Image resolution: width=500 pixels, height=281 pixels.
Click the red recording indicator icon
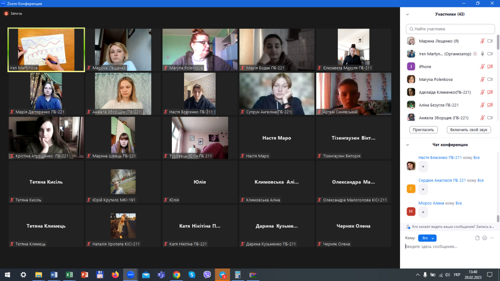(x=6, y=13)
